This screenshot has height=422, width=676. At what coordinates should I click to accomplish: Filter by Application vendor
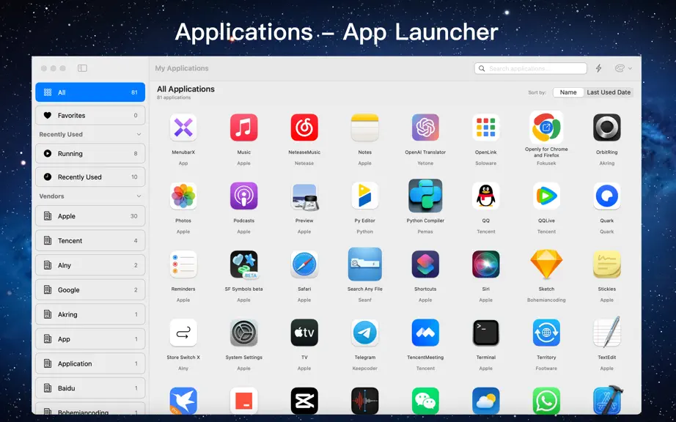[90, 363]
